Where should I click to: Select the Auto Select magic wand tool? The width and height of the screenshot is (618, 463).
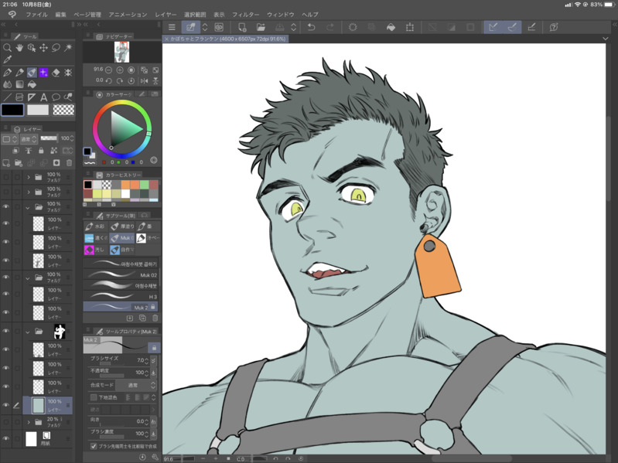point(68,47)
